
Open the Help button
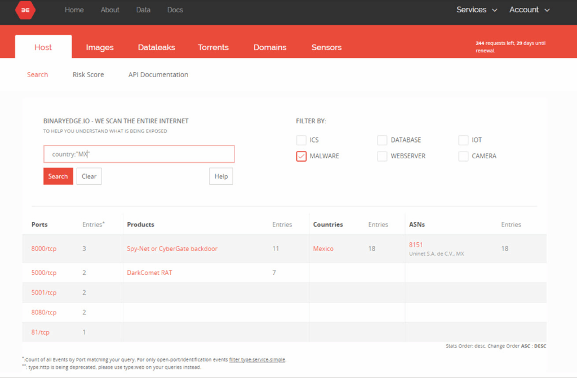pos(221,176)
